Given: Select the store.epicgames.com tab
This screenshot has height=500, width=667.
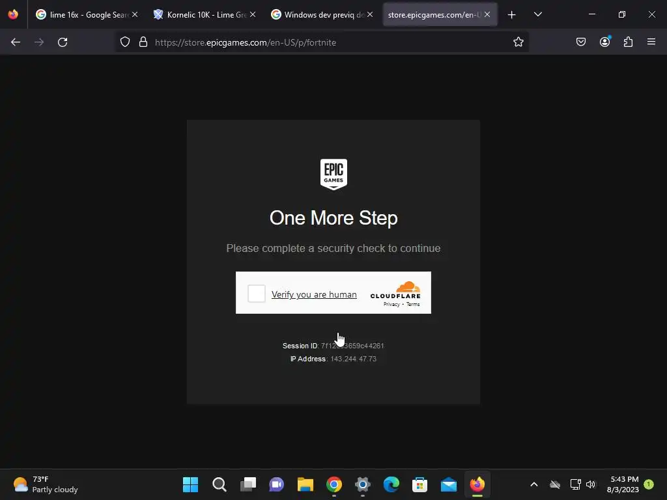Looking at the screenshot, I should [434, 14].
